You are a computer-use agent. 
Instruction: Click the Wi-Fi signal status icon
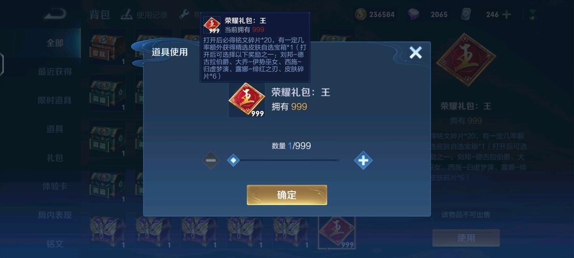pyautogui.click(x=533, y=14)
